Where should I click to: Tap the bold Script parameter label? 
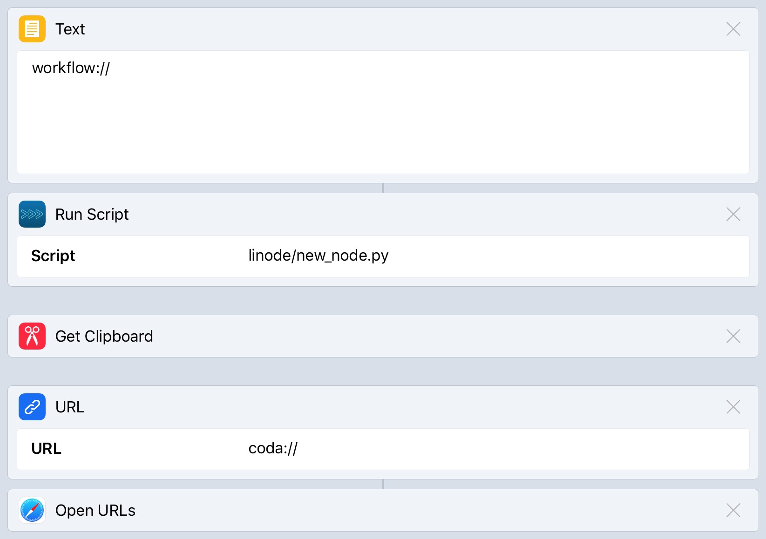pos(53,256)
